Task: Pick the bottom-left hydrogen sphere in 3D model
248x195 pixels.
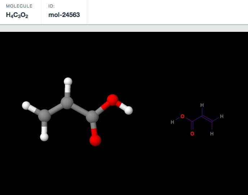Action: (44, 137)
